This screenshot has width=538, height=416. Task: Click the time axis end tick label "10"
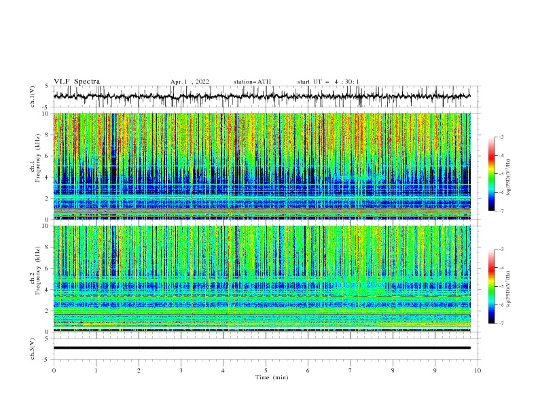(478, 370)
